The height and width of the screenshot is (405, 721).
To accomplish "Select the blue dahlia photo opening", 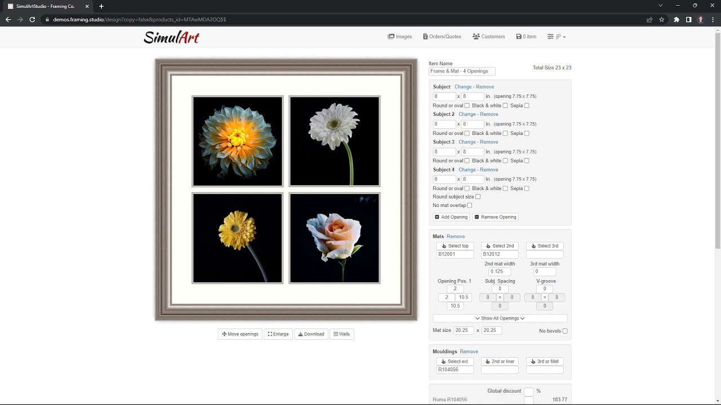I will tap(238, 141).
